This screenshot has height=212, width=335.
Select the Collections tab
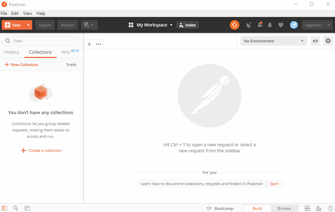pyautogui.click(x=40, y=52)
